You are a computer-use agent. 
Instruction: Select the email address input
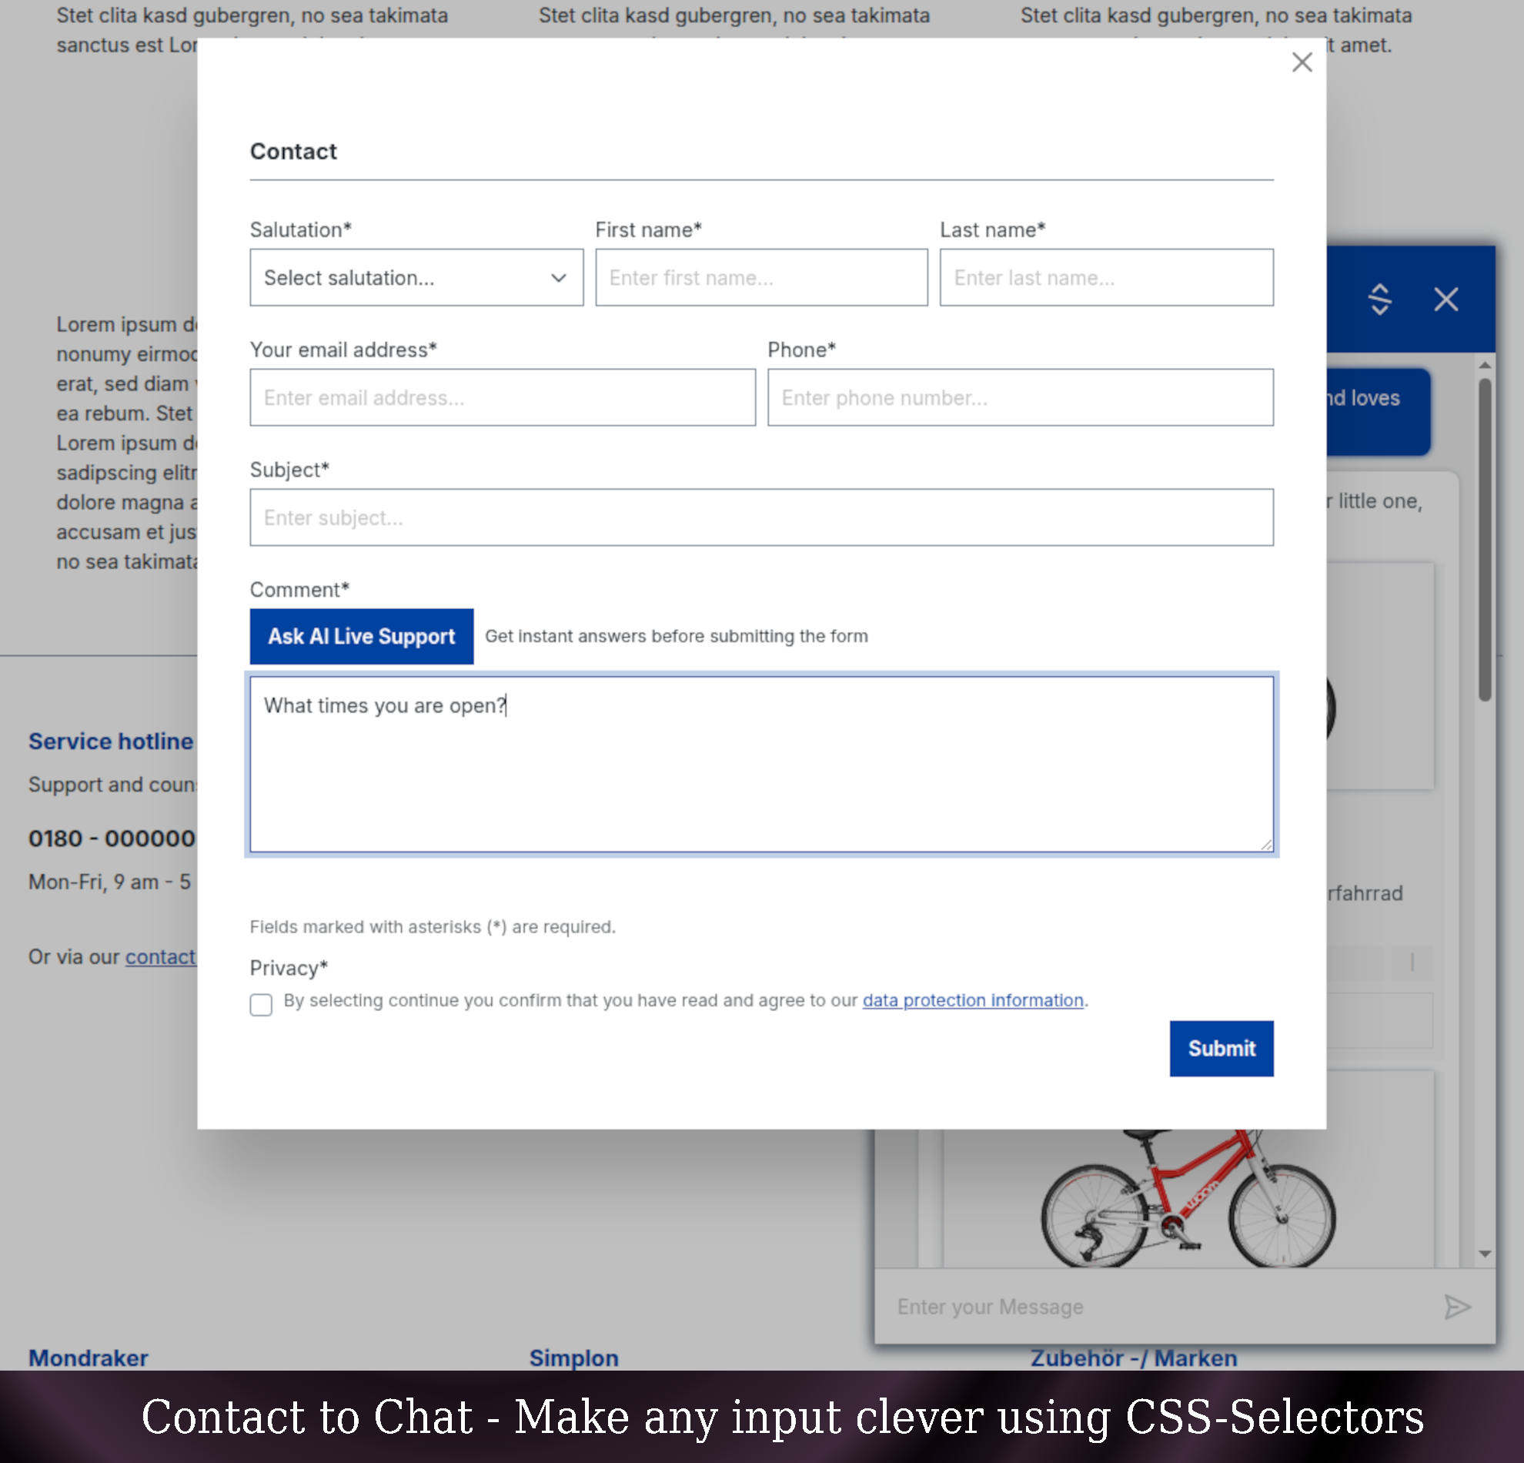(503, 397)
